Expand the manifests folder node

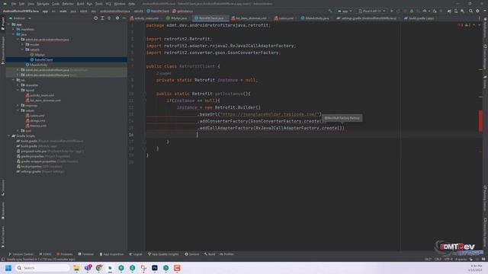(14, 29)
